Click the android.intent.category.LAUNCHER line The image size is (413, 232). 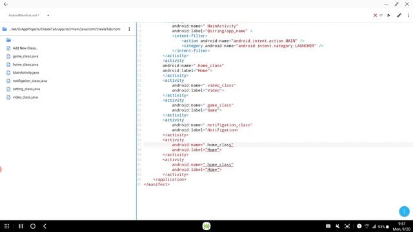(x=252, y=46)
